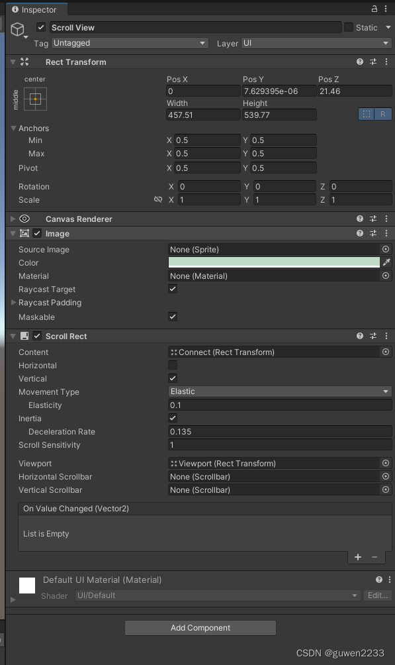Enable the Horizontal checkbox in Scroll Rect
395x665 pixels.
173,365
